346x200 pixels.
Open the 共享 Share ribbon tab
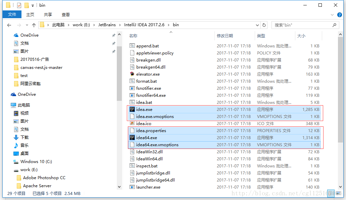point(48,14)
